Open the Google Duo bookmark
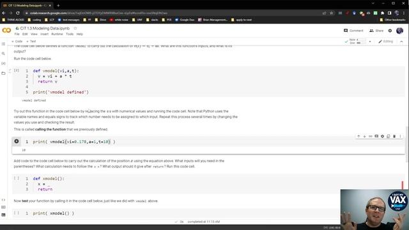Viewport: 409px width, 230px height. [x=185, y=20]
